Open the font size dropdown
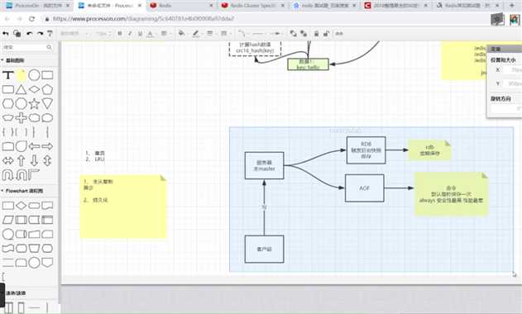Screen dimensions: 522x314 click(103, 34)
